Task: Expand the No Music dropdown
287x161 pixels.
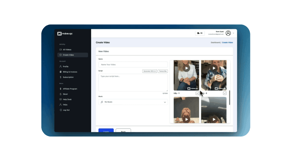Action: tap(165, 102)
